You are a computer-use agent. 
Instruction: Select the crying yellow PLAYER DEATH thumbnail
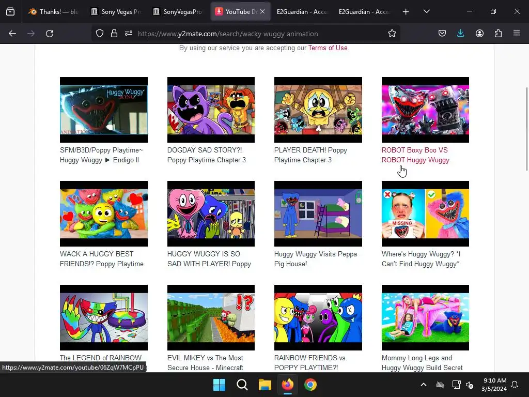coord(318,110)
